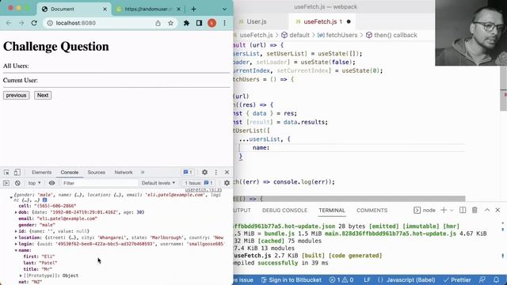
Task: Open the Elements DevTools tab
Action: [x=41, y=173]
